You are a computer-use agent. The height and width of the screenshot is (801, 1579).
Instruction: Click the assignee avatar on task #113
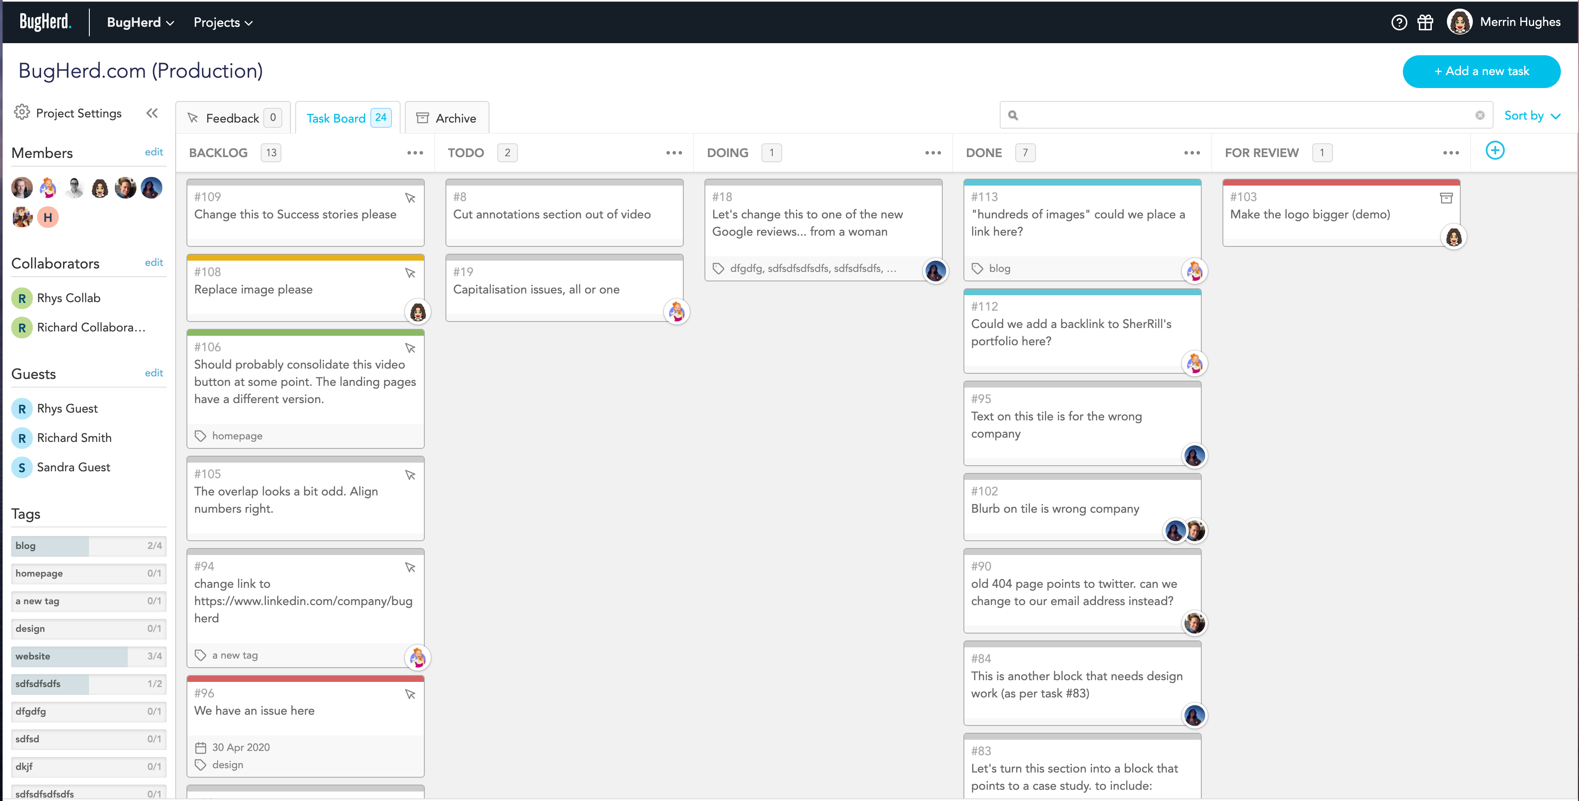tap(1194, 271)
